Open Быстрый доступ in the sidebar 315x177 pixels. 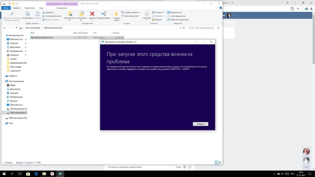coord(16,35)
